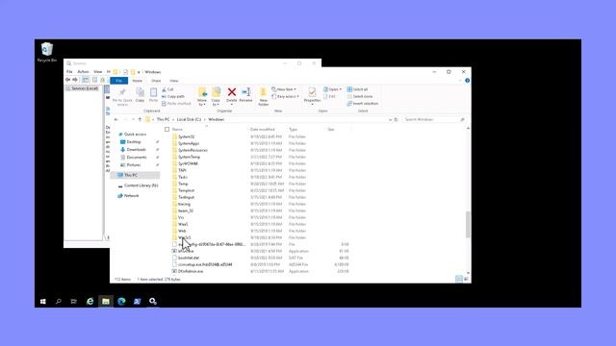Click the Refresh button beside address bar

pyautogui.click(x=396, y=119)
